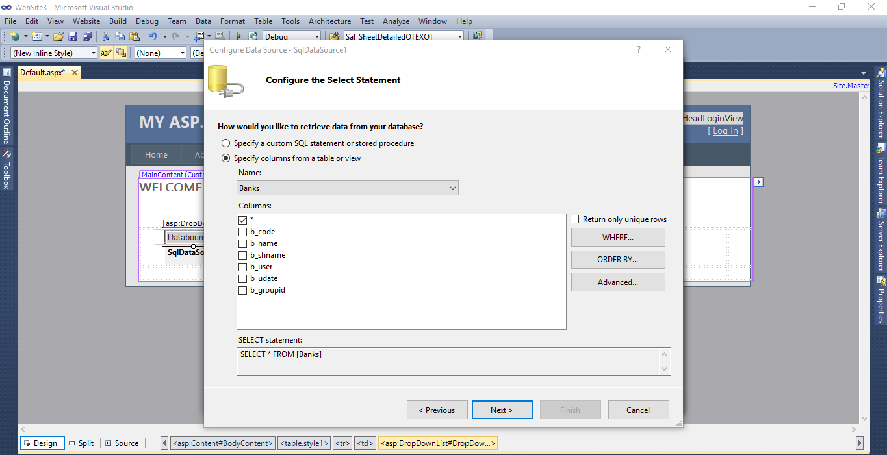The height and width of the screenshot is (455, 887).
Task: Click the Undo toolbar icon
Action: point(154,36)
